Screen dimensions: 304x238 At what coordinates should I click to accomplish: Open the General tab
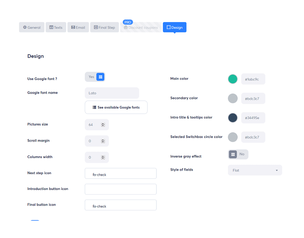31,27
